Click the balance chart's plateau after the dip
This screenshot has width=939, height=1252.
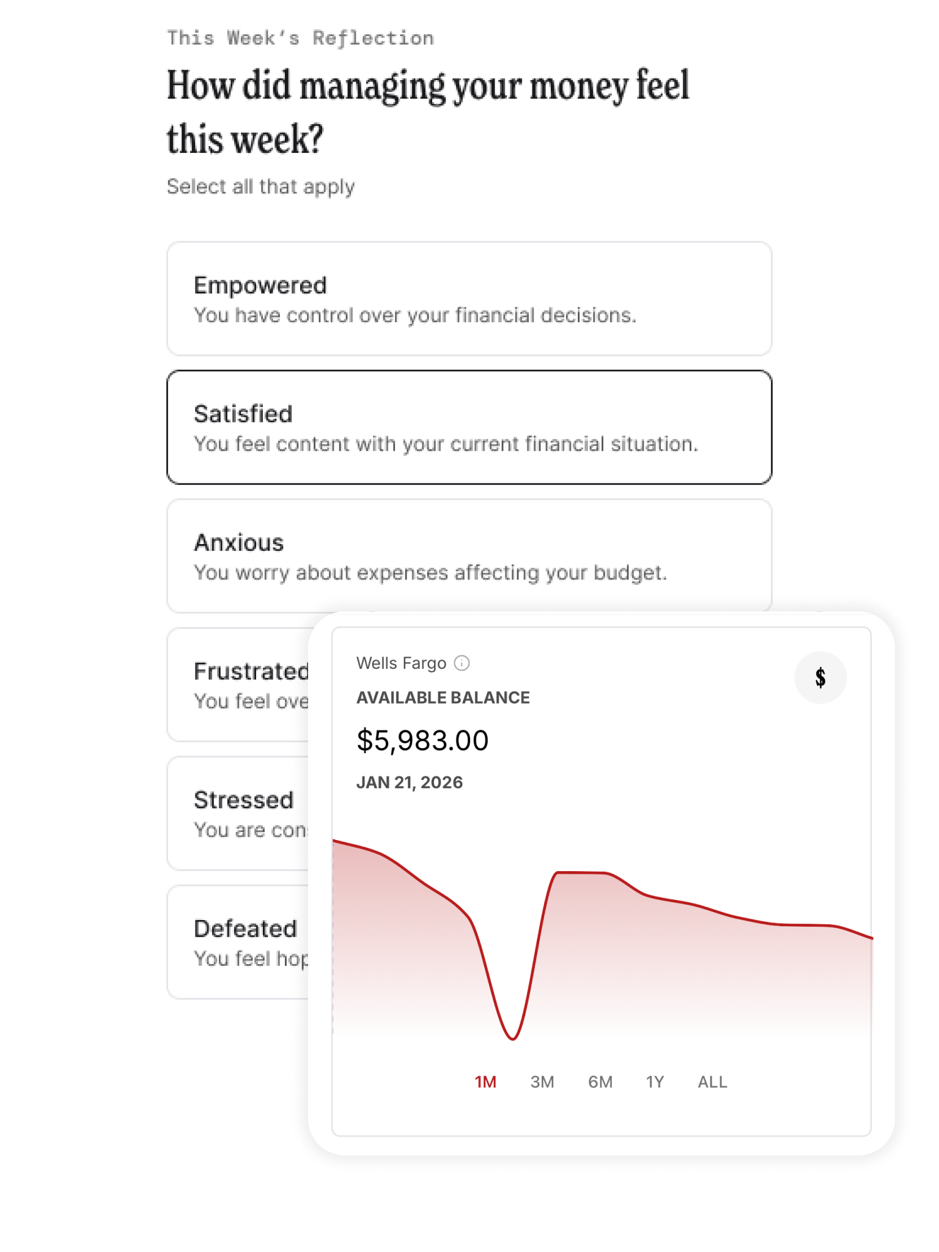pos(581,873)
